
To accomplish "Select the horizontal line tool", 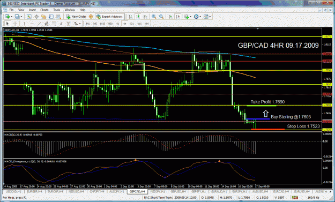I will (32, 24).
